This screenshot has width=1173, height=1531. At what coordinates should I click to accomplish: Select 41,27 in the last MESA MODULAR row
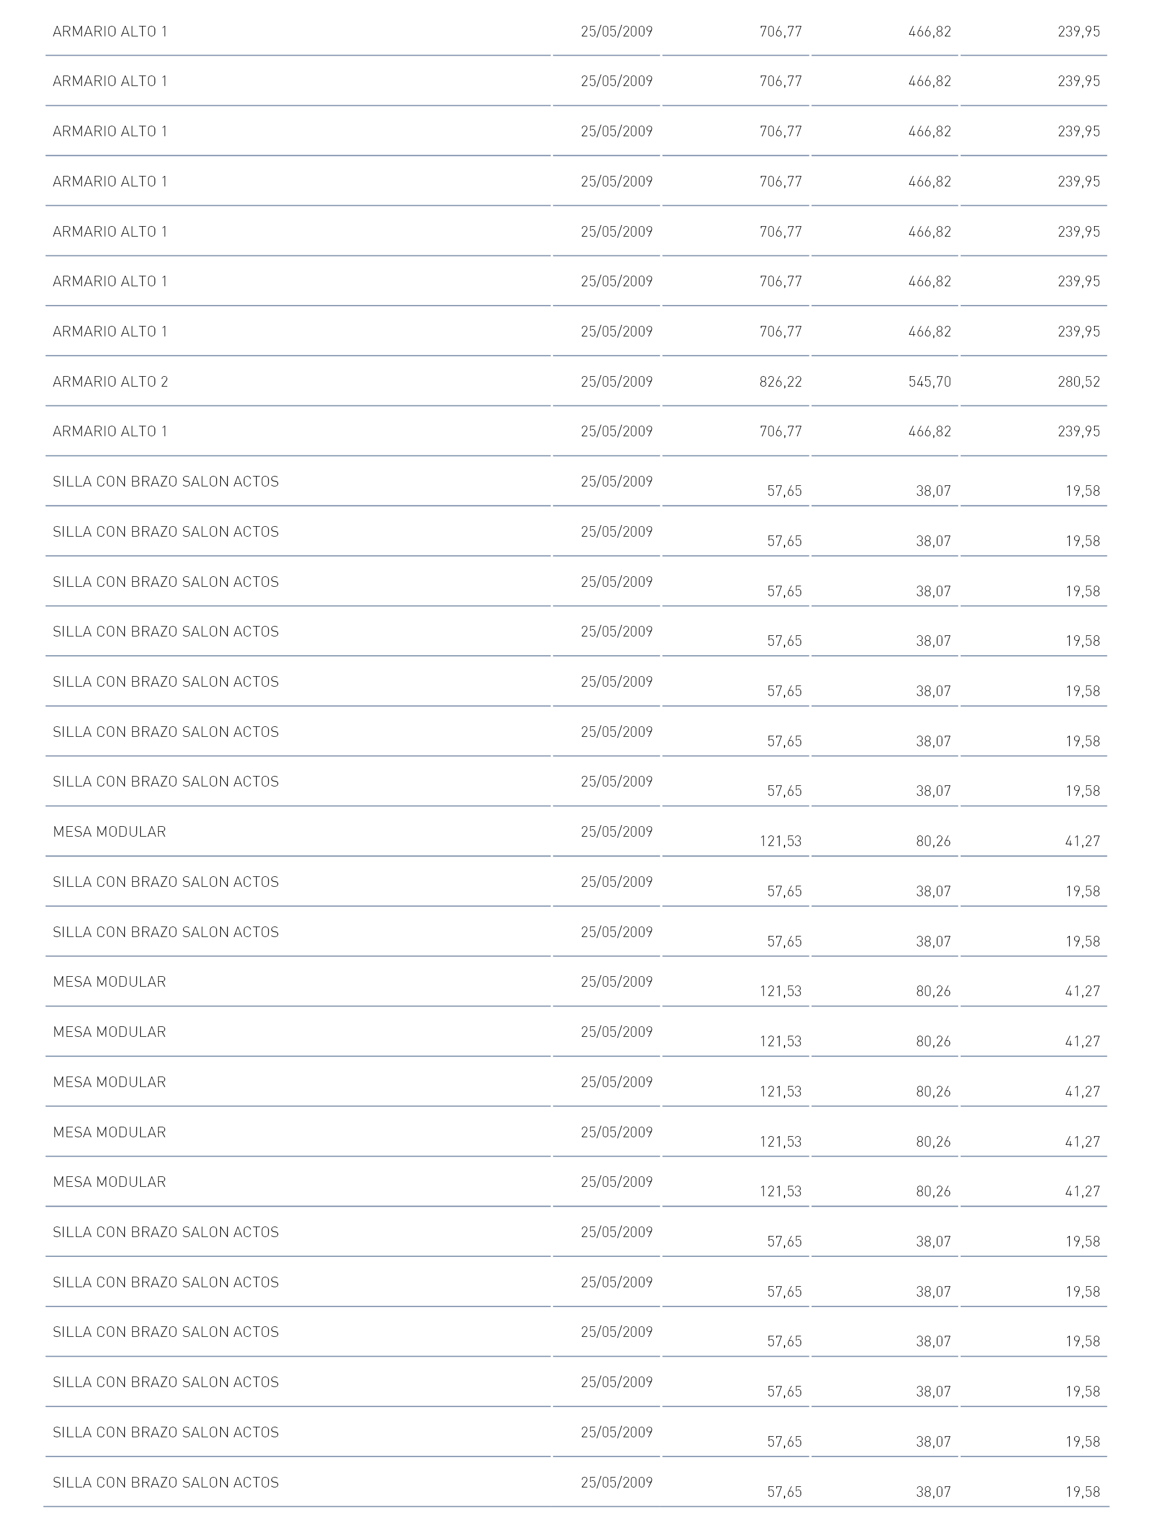(1083, 1192)
